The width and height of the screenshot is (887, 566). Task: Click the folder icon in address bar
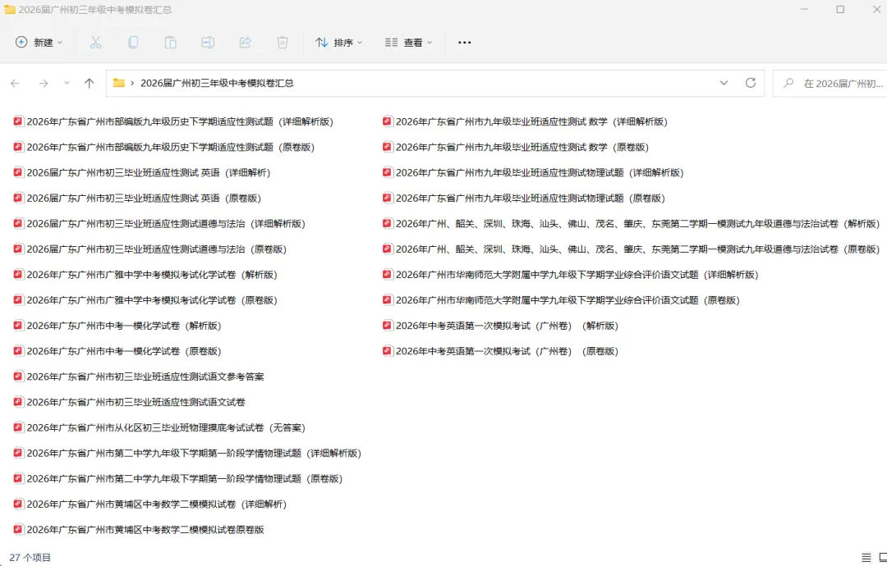(119, 83)
